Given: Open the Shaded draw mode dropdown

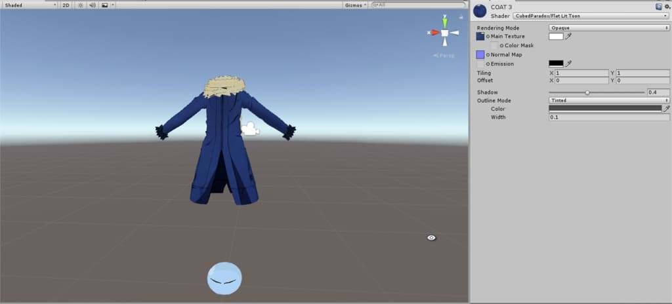Looking at the screenshot, I should coord(30,5).
